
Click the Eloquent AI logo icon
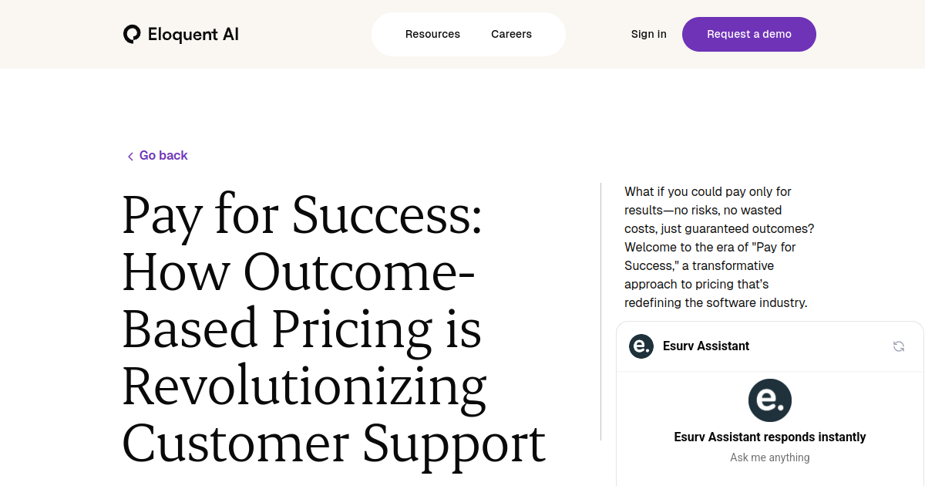132,34
